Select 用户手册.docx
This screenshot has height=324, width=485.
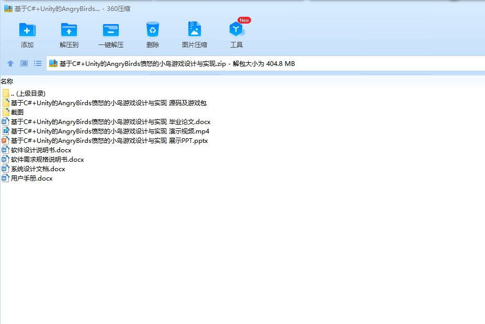pos(27,178)
